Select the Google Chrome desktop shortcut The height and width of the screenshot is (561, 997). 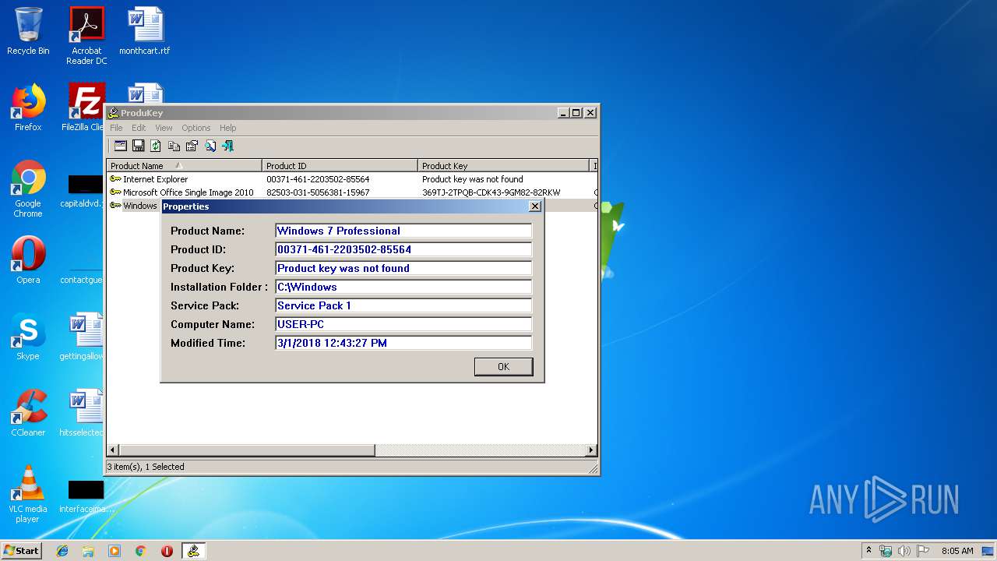(28, 189)
